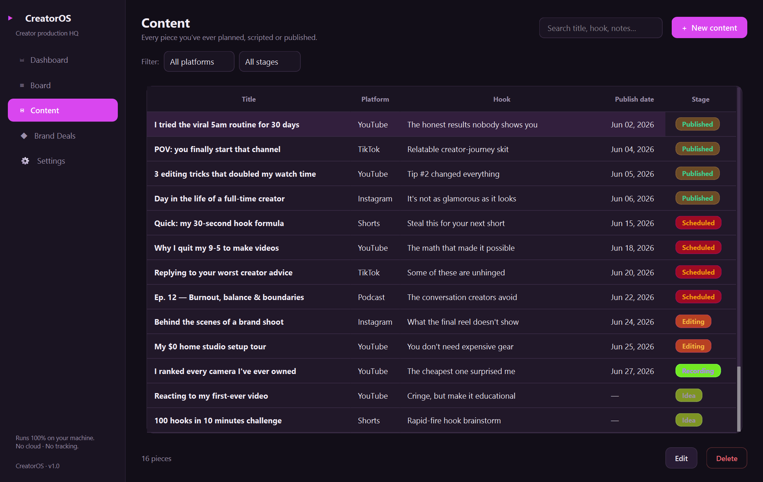Sort by the Hook column header

tap(502, 99)
